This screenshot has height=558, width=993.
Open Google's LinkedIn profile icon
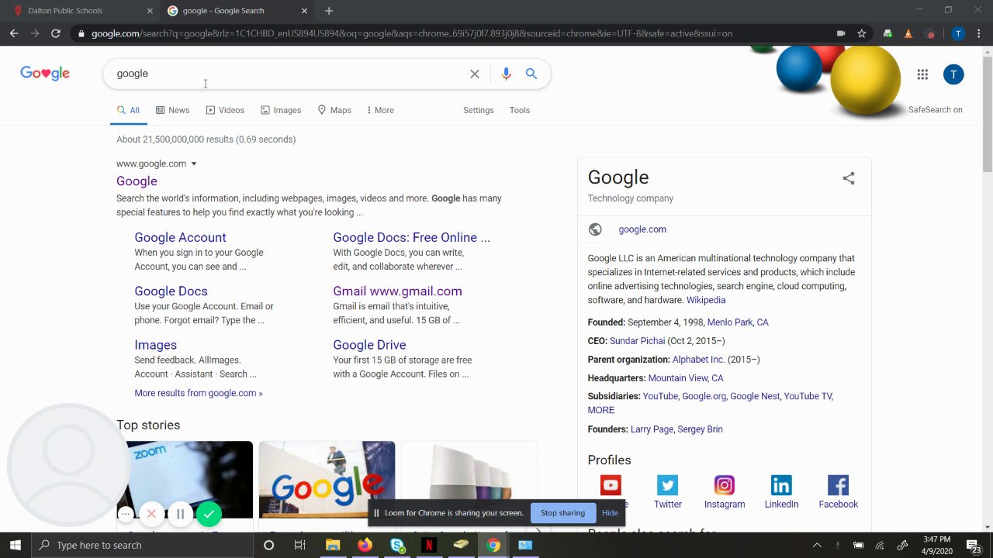(x=781, y=485)
